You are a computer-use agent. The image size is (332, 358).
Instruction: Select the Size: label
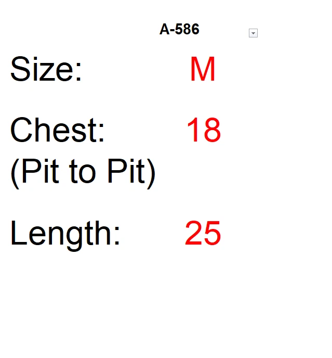pyautogui.click(x=46, y=70)
